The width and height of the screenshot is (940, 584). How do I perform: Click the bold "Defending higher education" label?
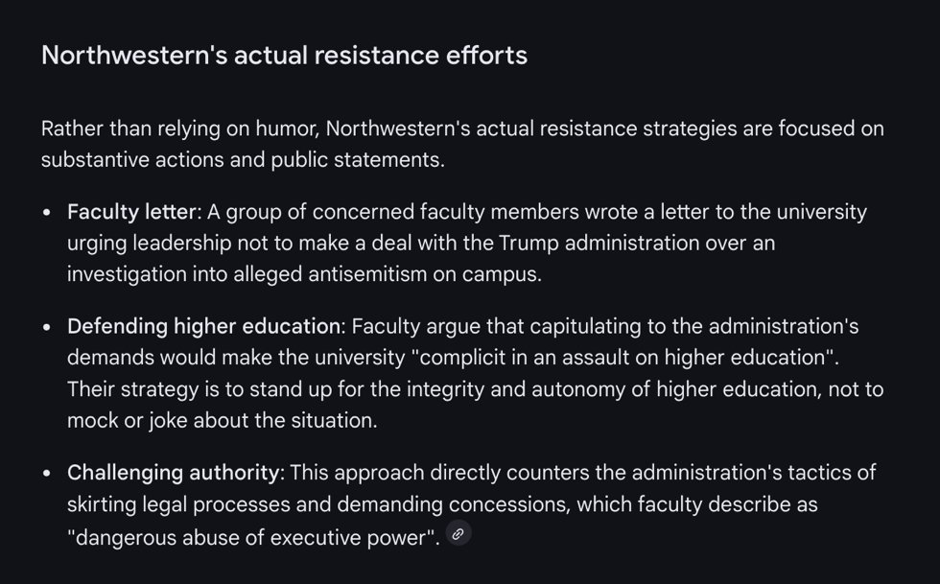tap(203, 327)
